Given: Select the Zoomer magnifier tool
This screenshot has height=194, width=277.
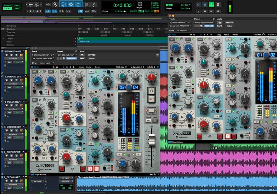Looking at the screenshot, I should [55, 3].
